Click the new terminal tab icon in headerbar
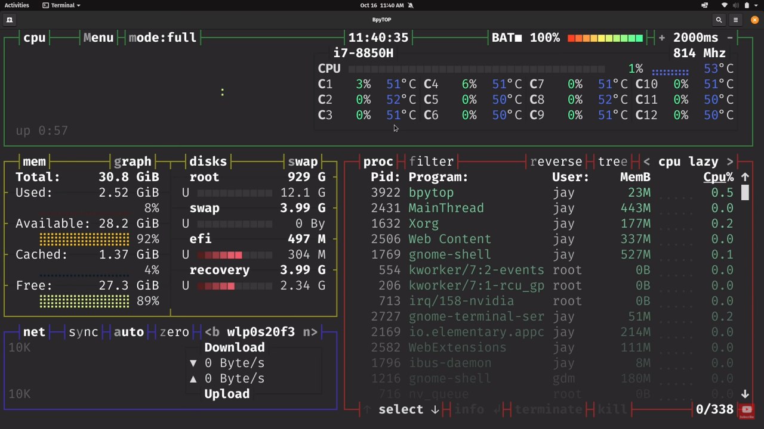 (10, 20)
